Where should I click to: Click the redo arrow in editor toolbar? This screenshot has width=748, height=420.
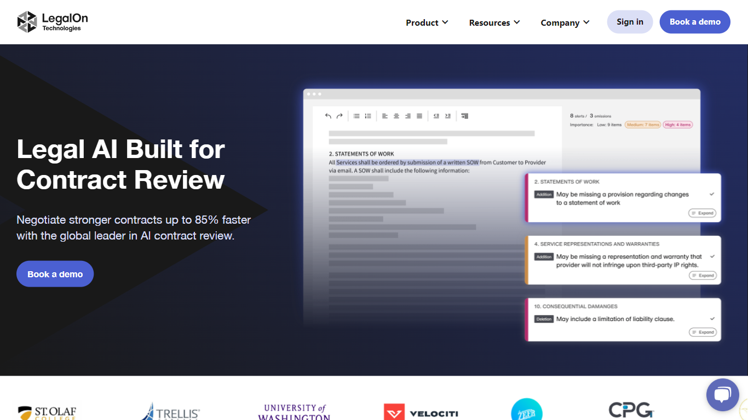340,116
